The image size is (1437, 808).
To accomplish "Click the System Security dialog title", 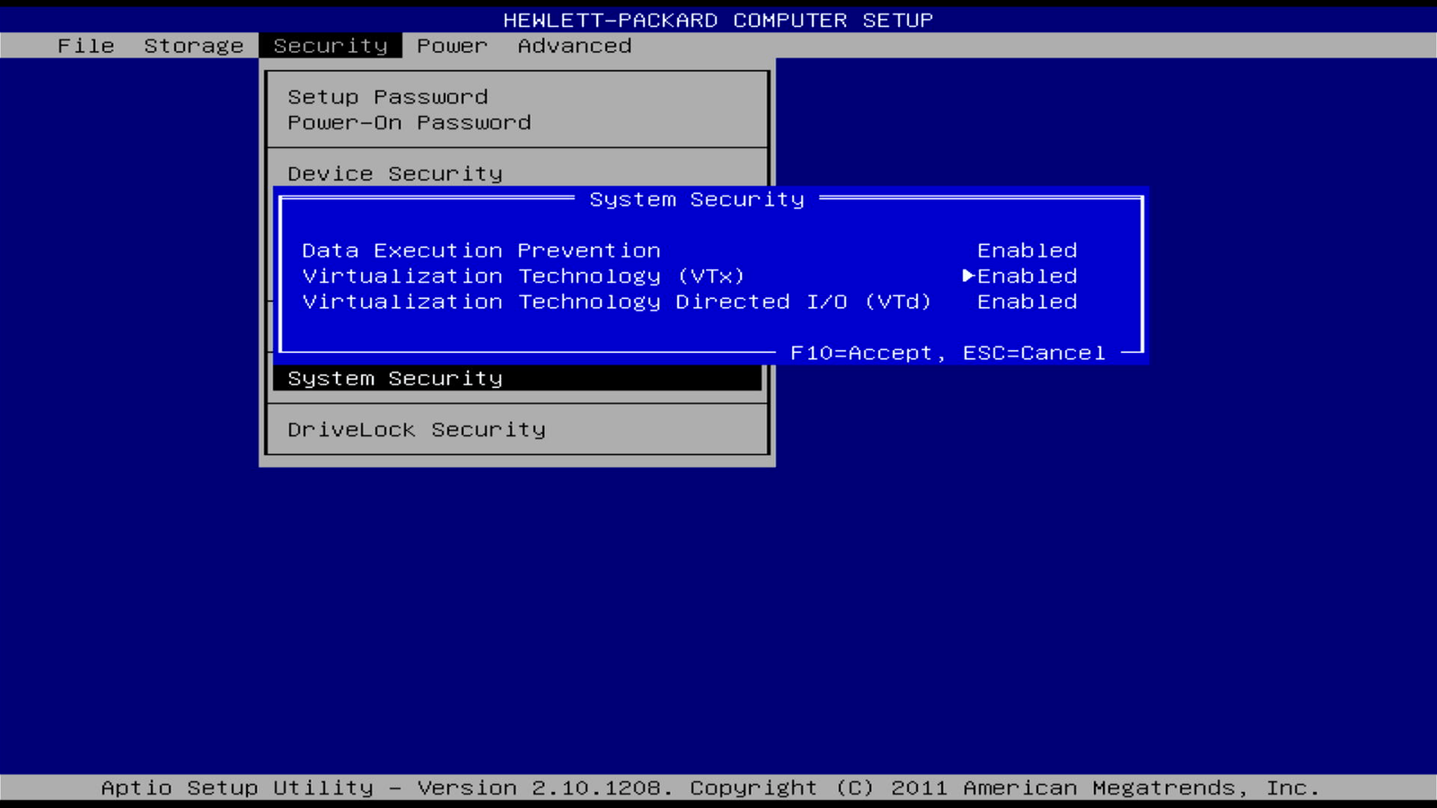I will click(x=696, y=199).
